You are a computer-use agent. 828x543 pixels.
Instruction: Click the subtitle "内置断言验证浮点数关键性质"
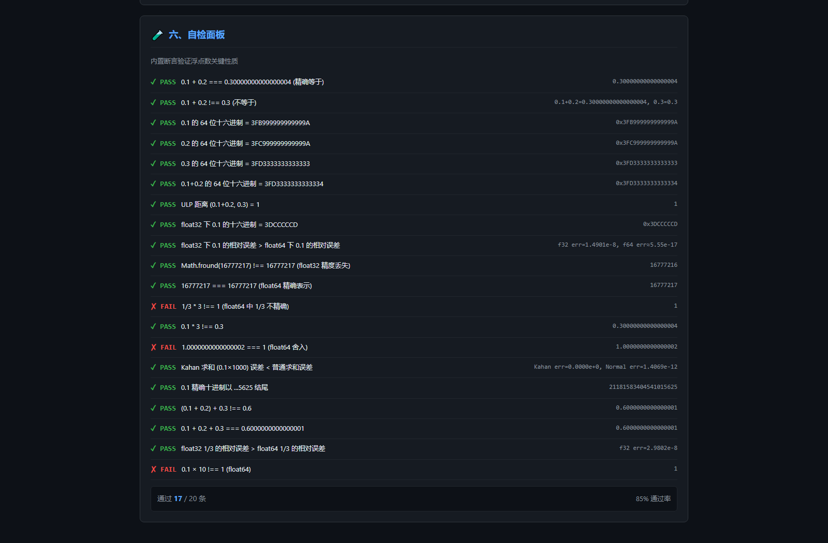click(x=195, y=61)
